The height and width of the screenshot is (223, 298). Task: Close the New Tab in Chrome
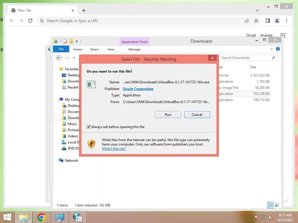click(x=72, y=10)
